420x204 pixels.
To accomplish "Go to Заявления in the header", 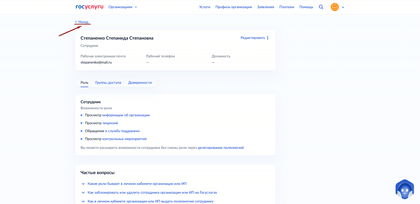I will tap(265, 7).
